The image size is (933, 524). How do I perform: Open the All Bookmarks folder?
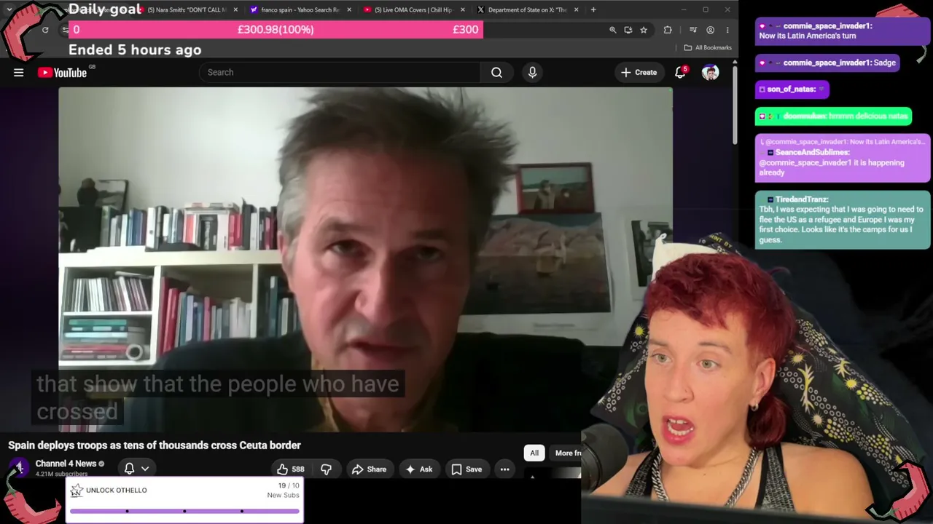tap(708, 48)
